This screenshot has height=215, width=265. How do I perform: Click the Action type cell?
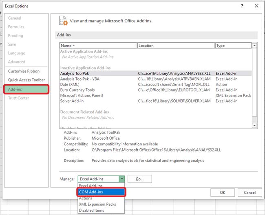(x=221, y=85)
